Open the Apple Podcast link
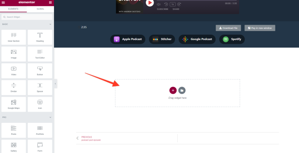Viewport: 299px width, 153px height. click(x=128, y=39)
